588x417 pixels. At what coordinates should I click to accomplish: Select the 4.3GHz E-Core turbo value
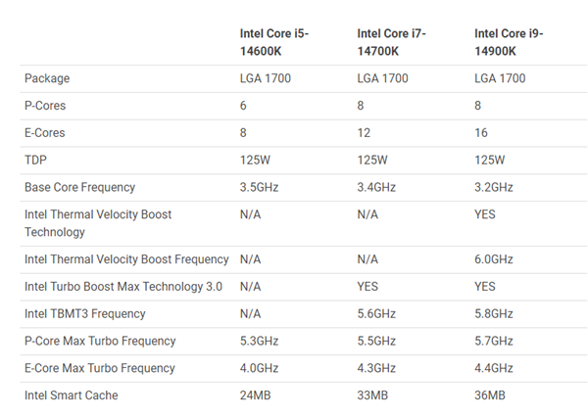pos(376,368)
